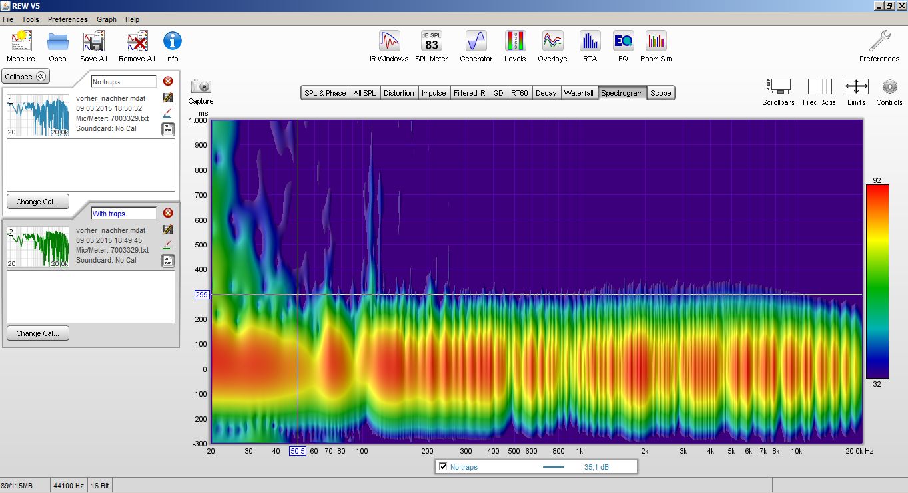Select blue measurement 1 thumbnail
The height and width of the screenshot is (493, 908).
pyautogui.click(x=38, y=116)
